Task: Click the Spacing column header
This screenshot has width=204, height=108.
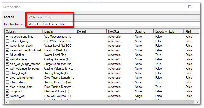Action: tap(143, 31)
